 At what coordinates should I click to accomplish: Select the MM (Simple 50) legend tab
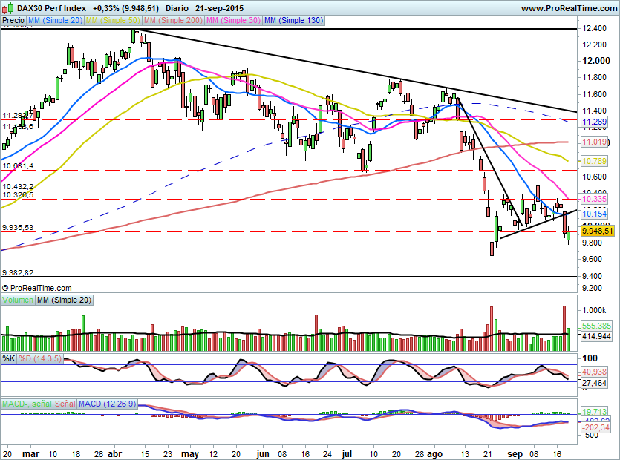click(113, 20)
